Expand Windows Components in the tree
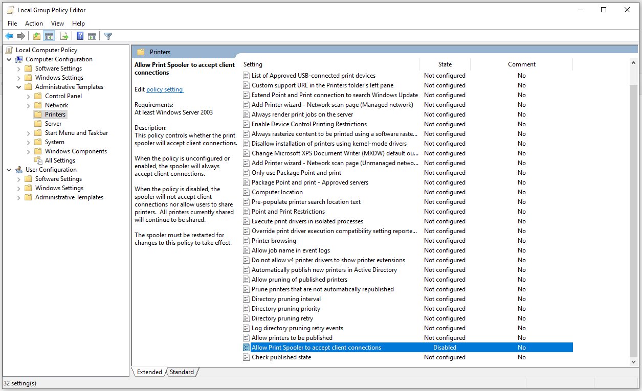Screen dimensions: 642x391 click(x=29, y=151)
